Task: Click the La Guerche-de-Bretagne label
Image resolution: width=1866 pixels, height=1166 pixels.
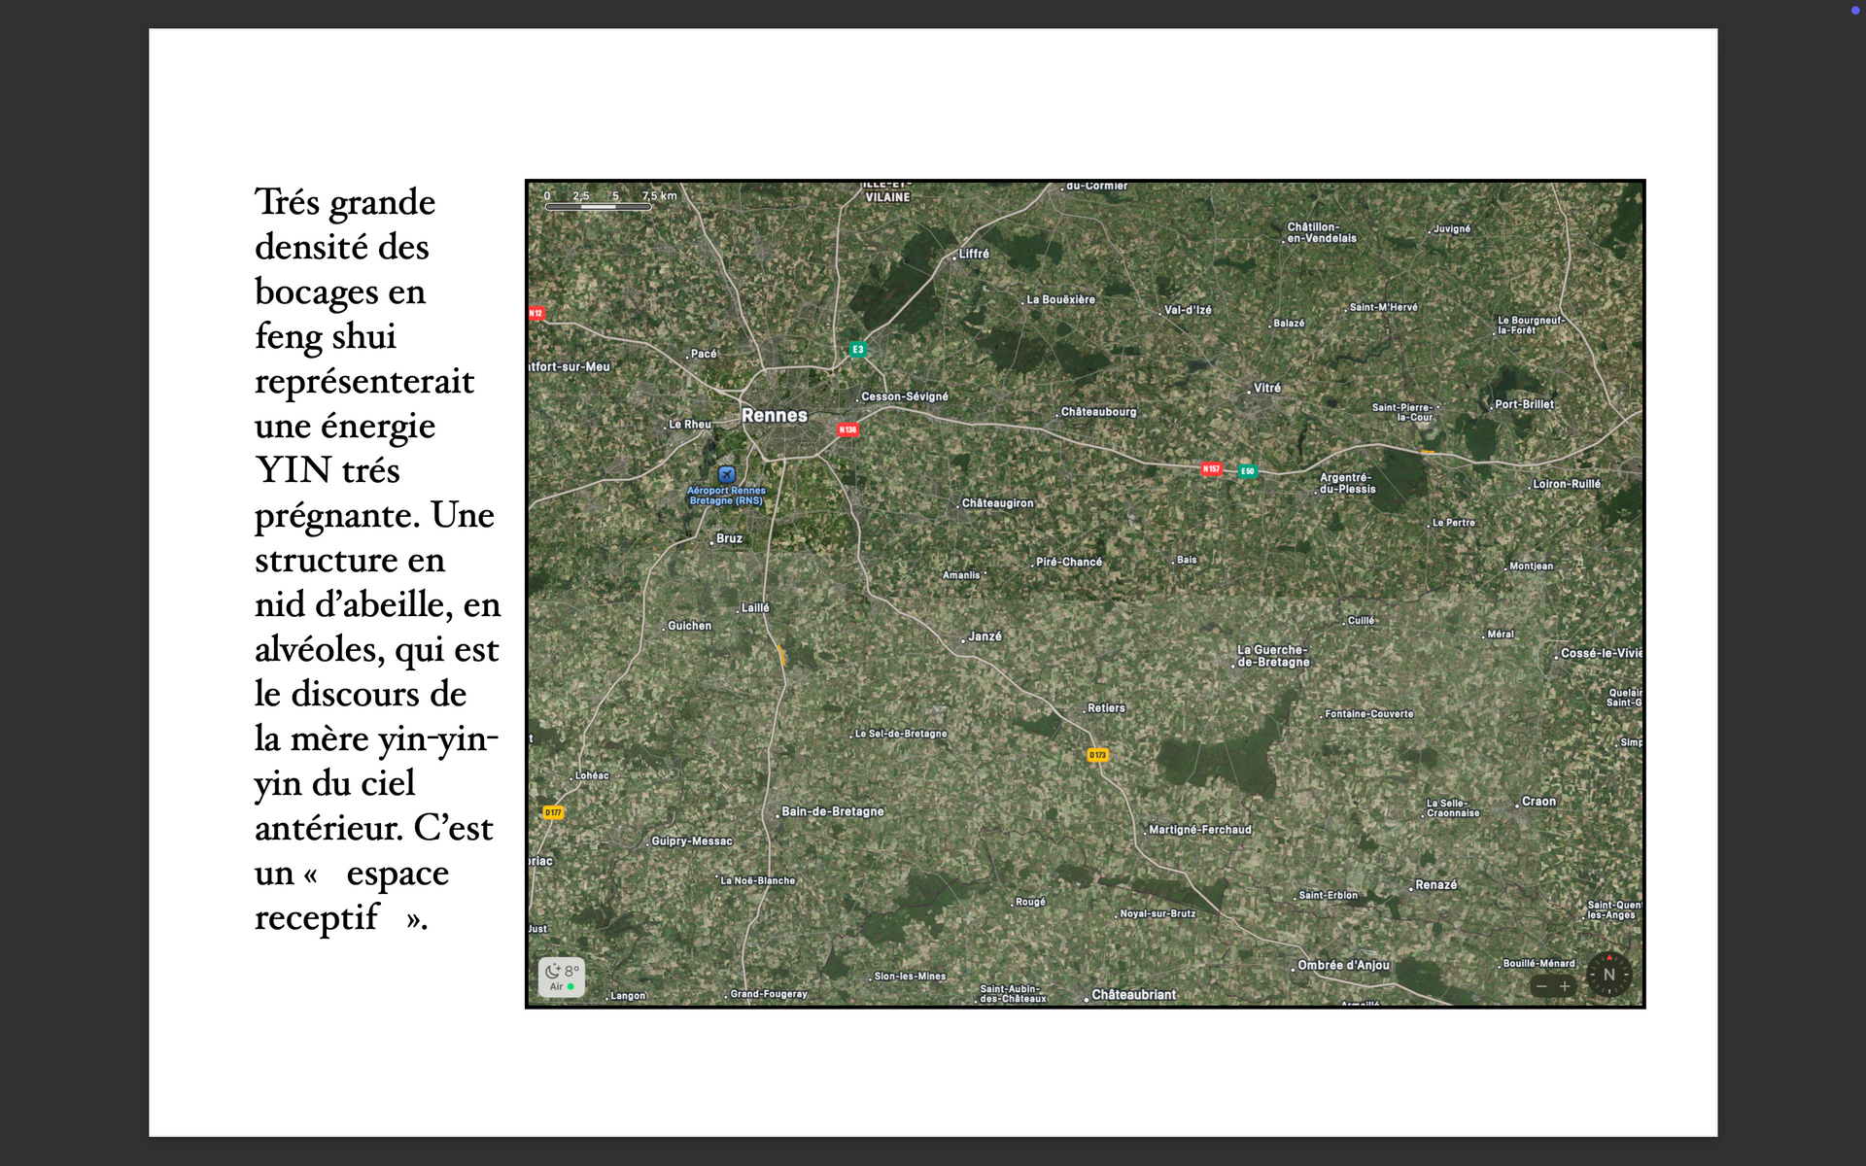Action: click(x=1273, y=656)
